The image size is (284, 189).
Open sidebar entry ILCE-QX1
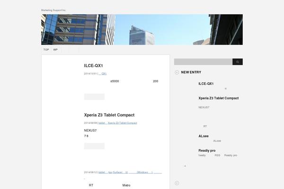coord(206,84)
